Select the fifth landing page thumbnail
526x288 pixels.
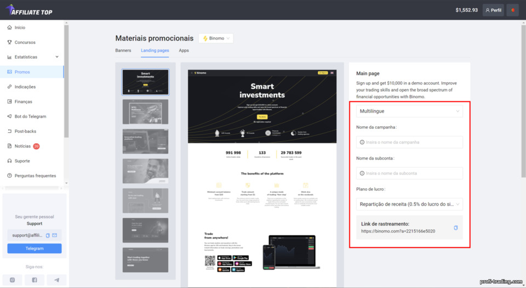pyautogui.click(x=146, y=201)
